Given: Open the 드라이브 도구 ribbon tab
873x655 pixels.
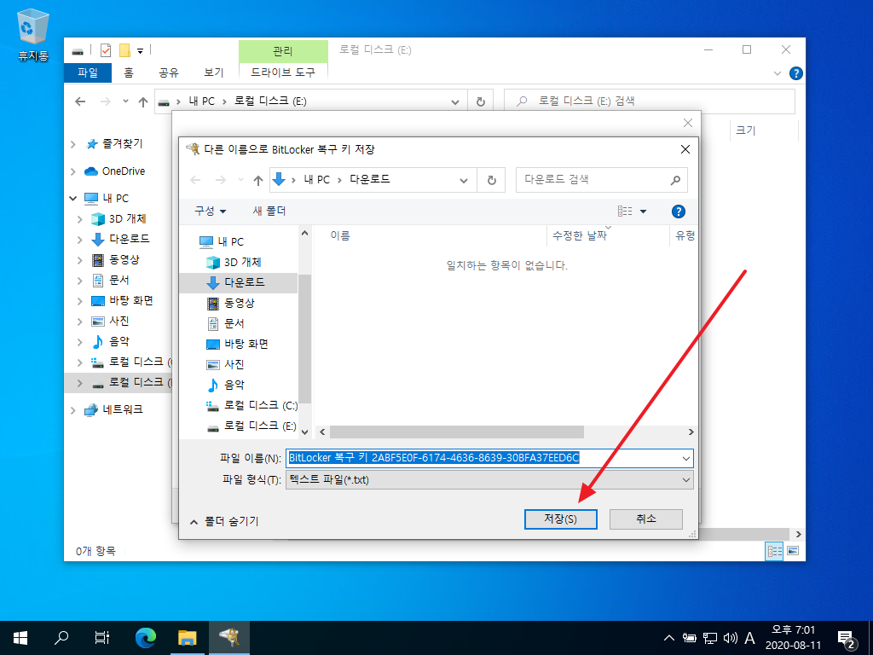Looking at the screenshot, I should [283, 72].
